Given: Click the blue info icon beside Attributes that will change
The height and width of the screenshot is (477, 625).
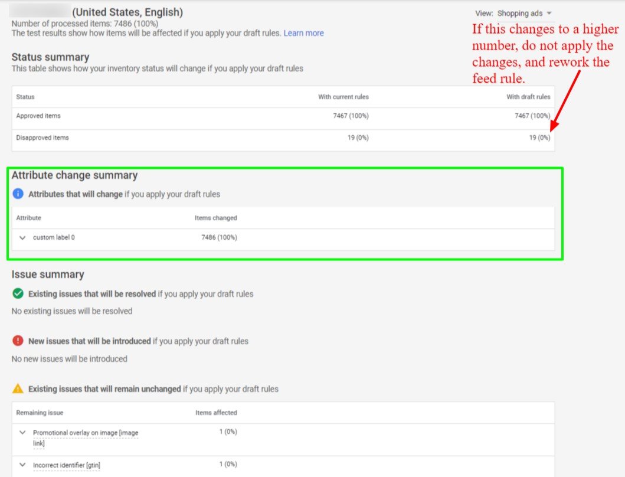Looking at the screenshot, I should pos(18,194).
